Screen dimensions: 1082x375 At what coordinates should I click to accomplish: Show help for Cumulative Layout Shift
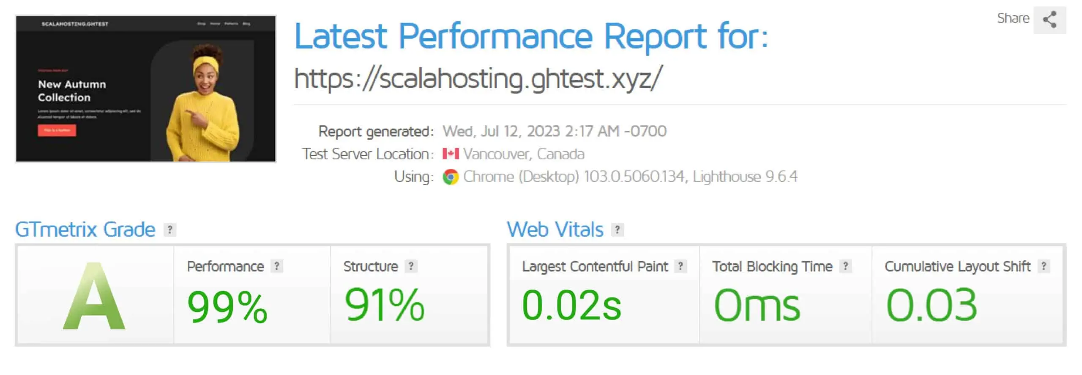(x=1044, y=266)
